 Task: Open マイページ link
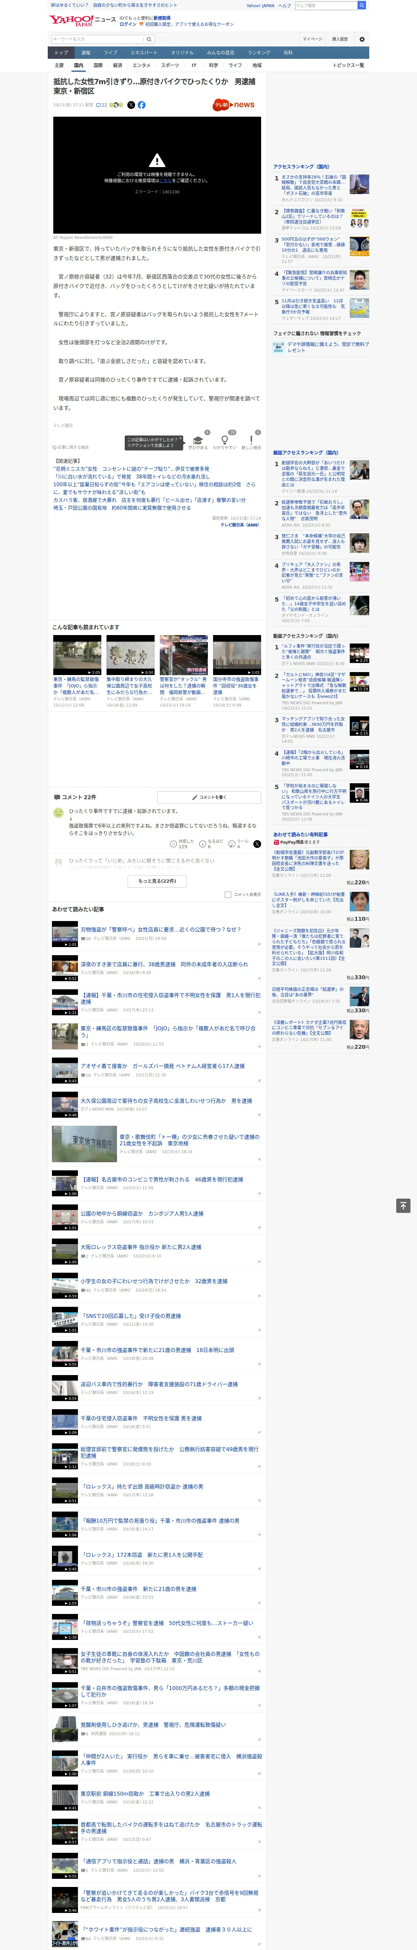pyautogui.click(x=312, y=39)
